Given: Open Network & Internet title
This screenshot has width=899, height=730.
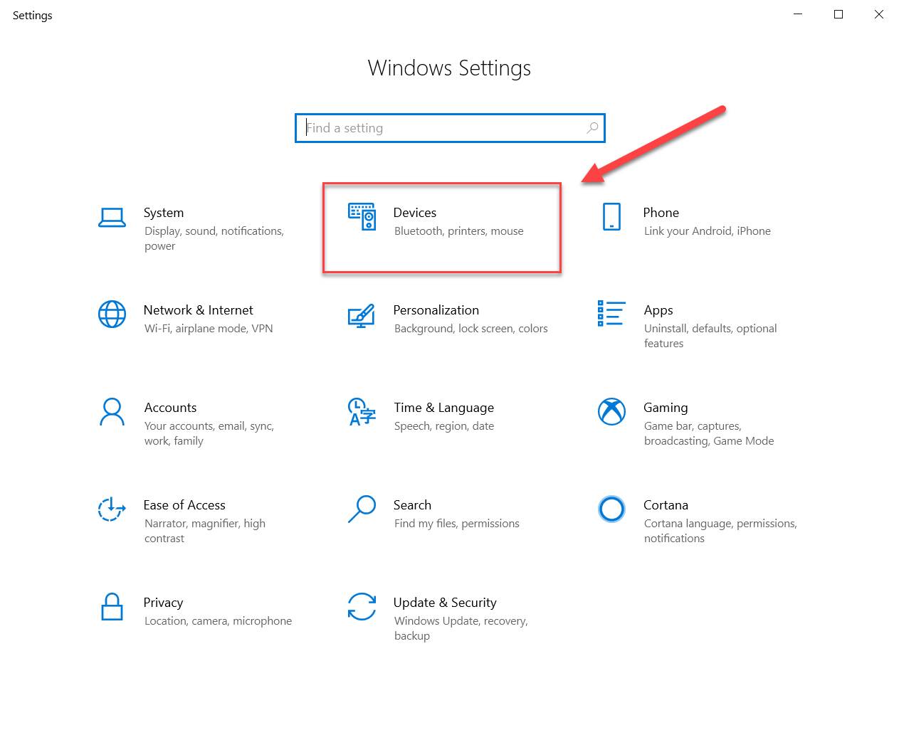Looking at the screenshot, I should click(199, 310).
